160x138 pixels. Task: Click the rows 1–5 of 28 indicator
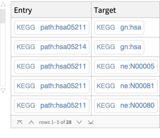[55, 122]
